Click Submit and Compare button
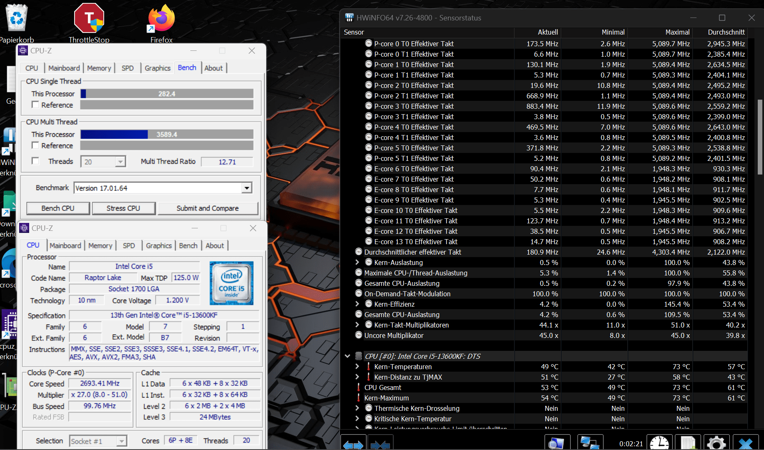Image resolution: width=764 pixels, height=450 pixels. click(x=208, y=208)
